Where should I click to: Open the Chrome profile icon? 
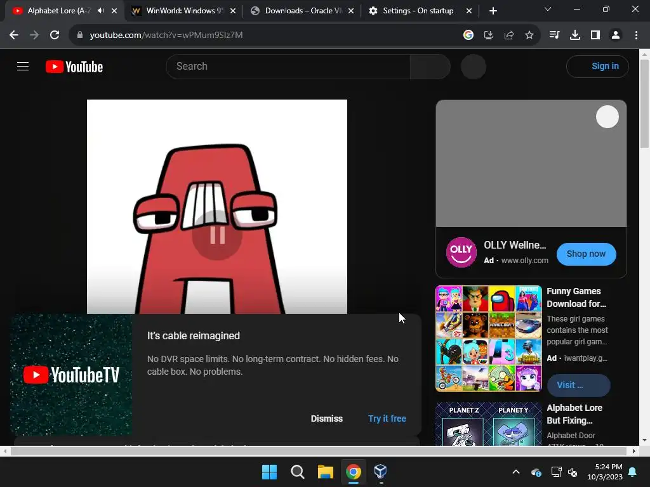click(x=616, y=36)
